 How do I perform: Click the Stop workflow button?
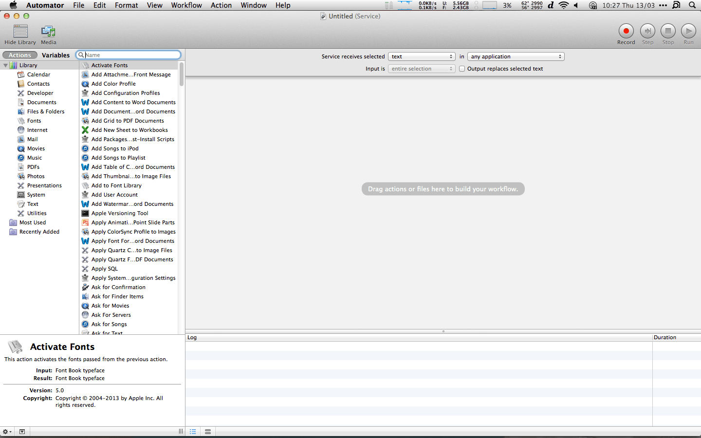668,31
